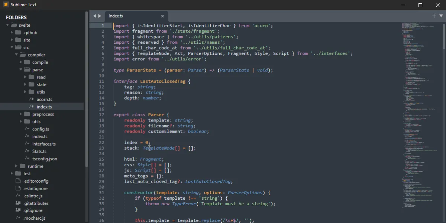Click the code icon beside Stats.ts
446x223 pixels.
27,151
